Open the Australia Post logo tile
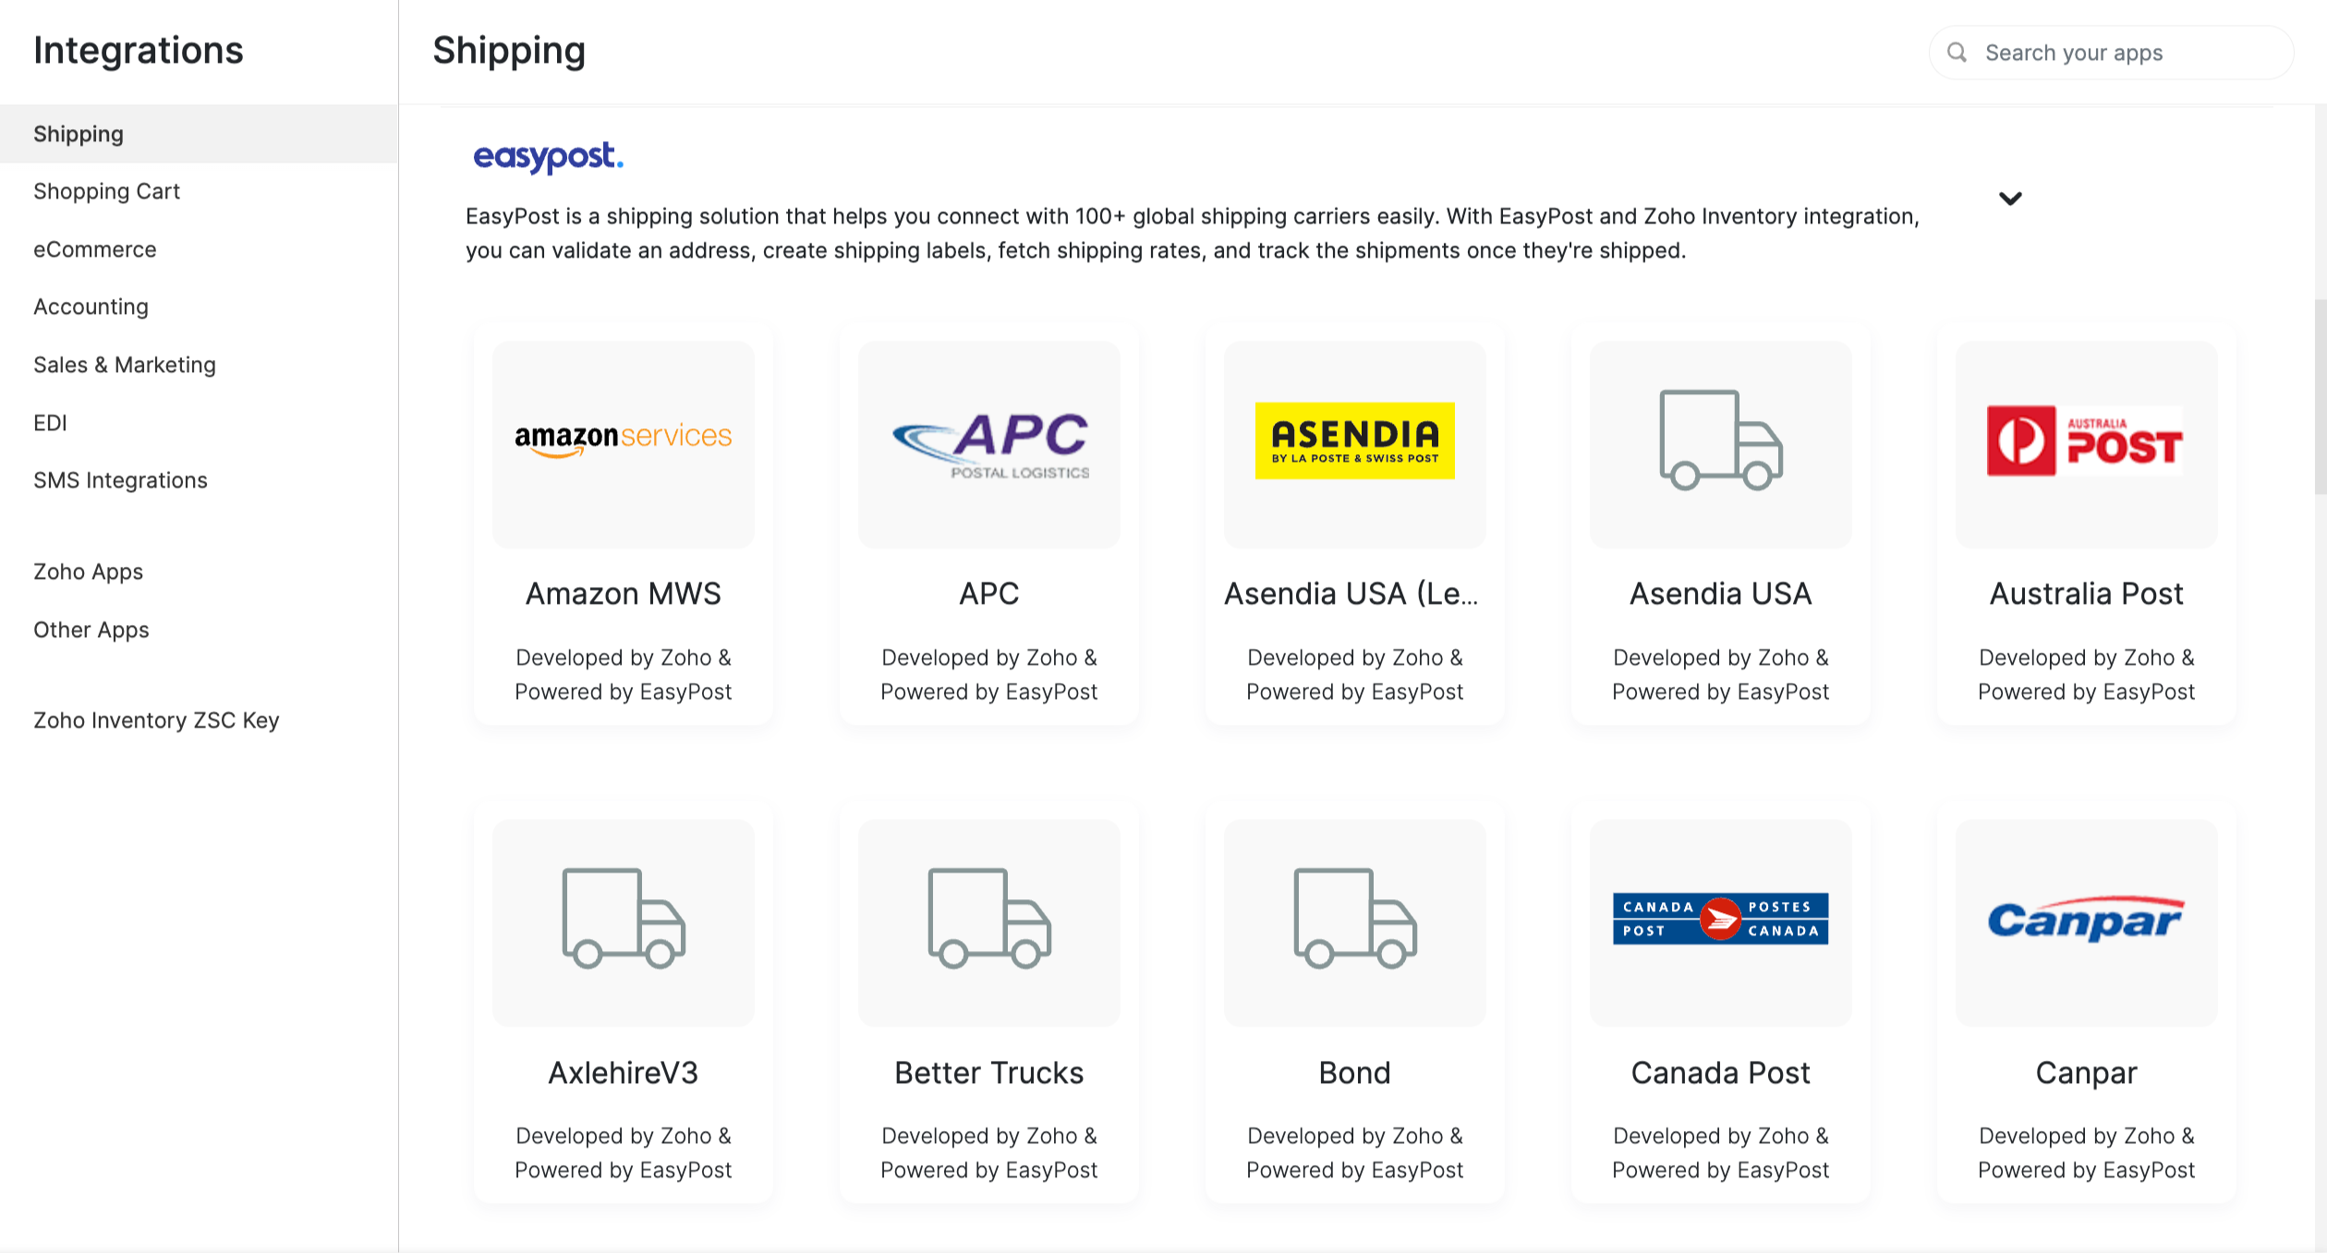This screenshot has width=2327, height=1253. click(x=2085, y=441)
